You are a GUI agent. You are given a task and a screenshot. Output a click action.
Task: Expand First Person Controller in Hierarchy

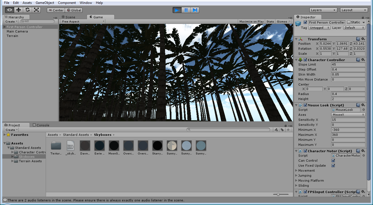[4, 27]
